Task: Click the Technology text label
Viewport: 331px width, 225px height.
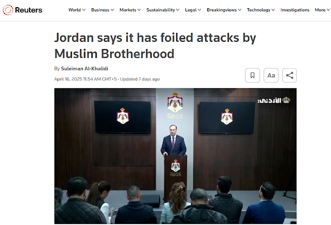Action: [258, 10]
